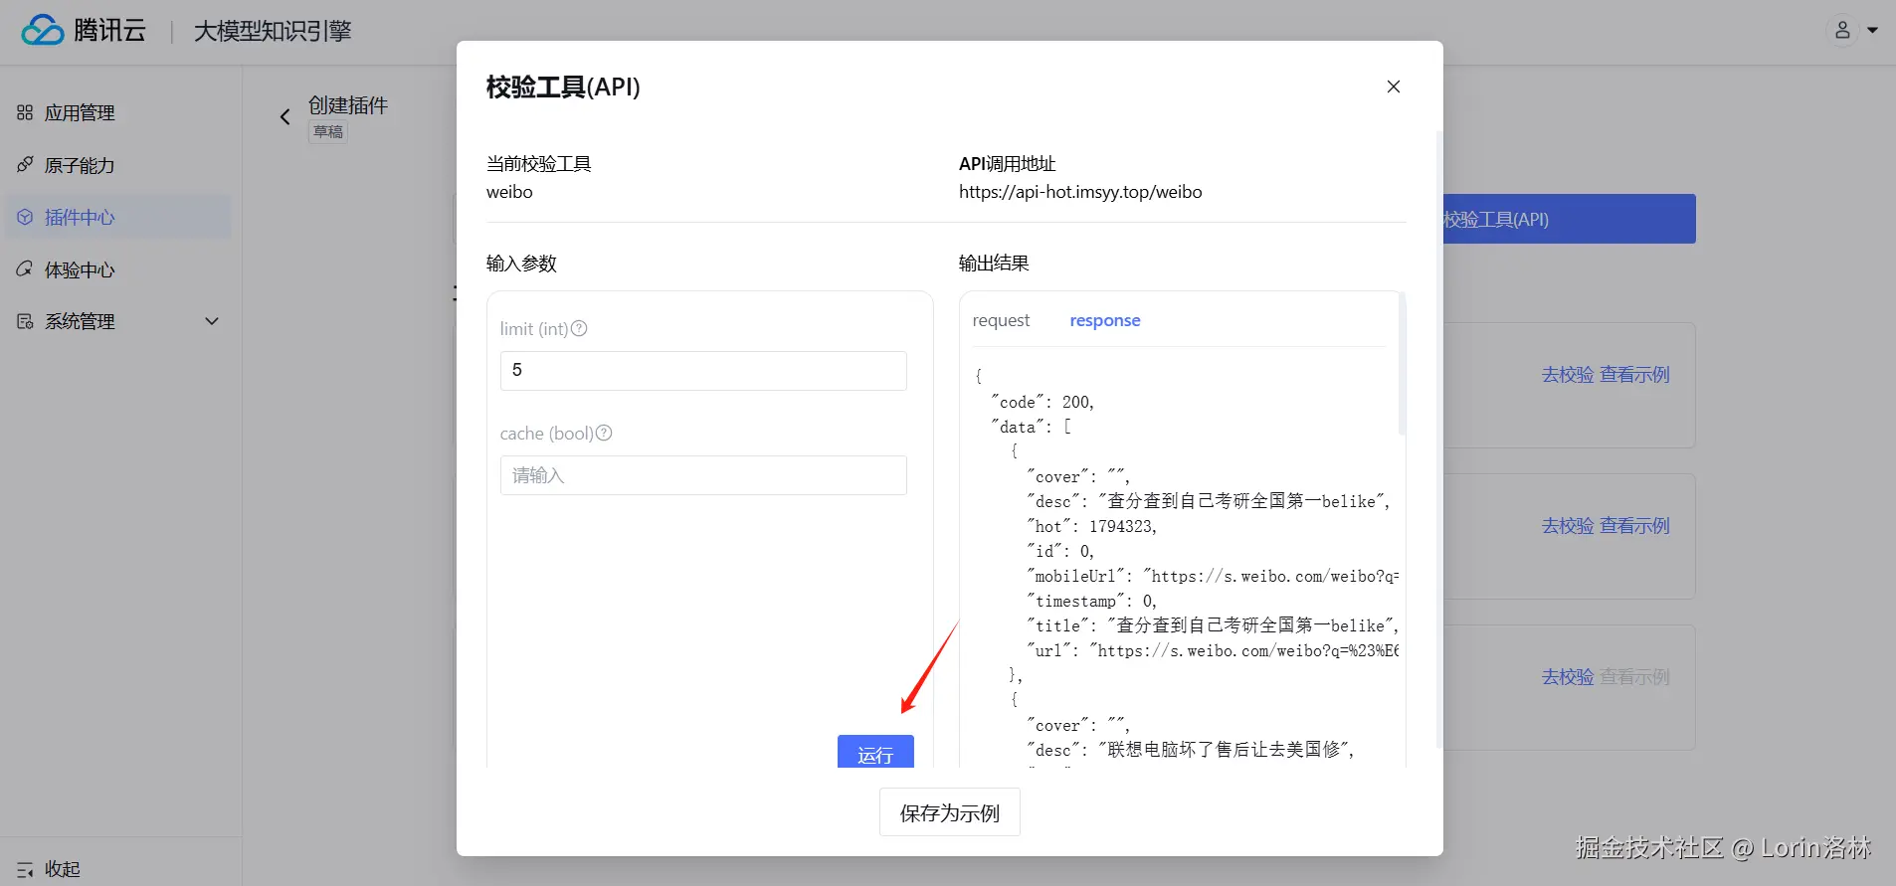Close the 校验工具(API) dialog
1896x886 pixels.
[1393, 87]
